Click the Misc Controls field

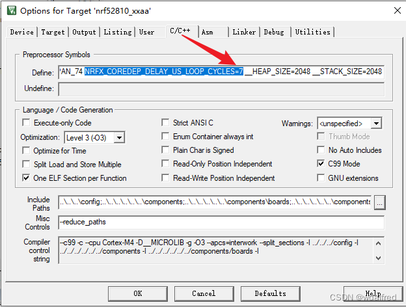[x=221, y=222]
